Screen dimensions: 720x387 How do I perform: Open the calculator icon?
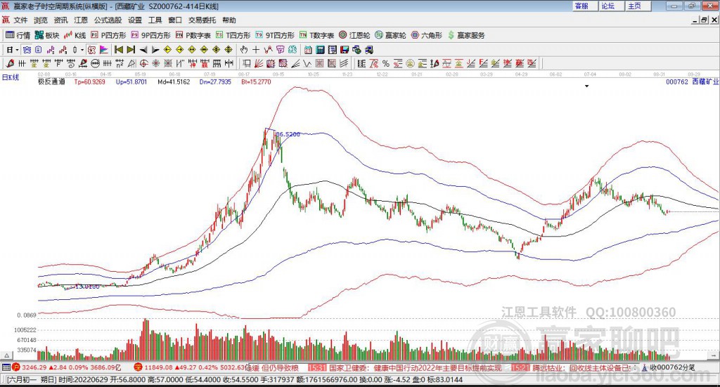321,50
